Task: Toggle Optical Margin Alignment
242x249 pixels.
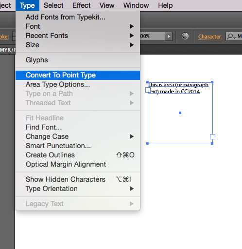Action: (x=78, y=164)
